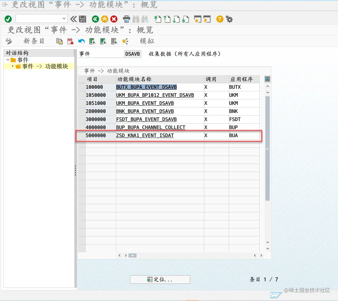Click the 应用程序 column header
338x301 pixels.
(244, 79)
